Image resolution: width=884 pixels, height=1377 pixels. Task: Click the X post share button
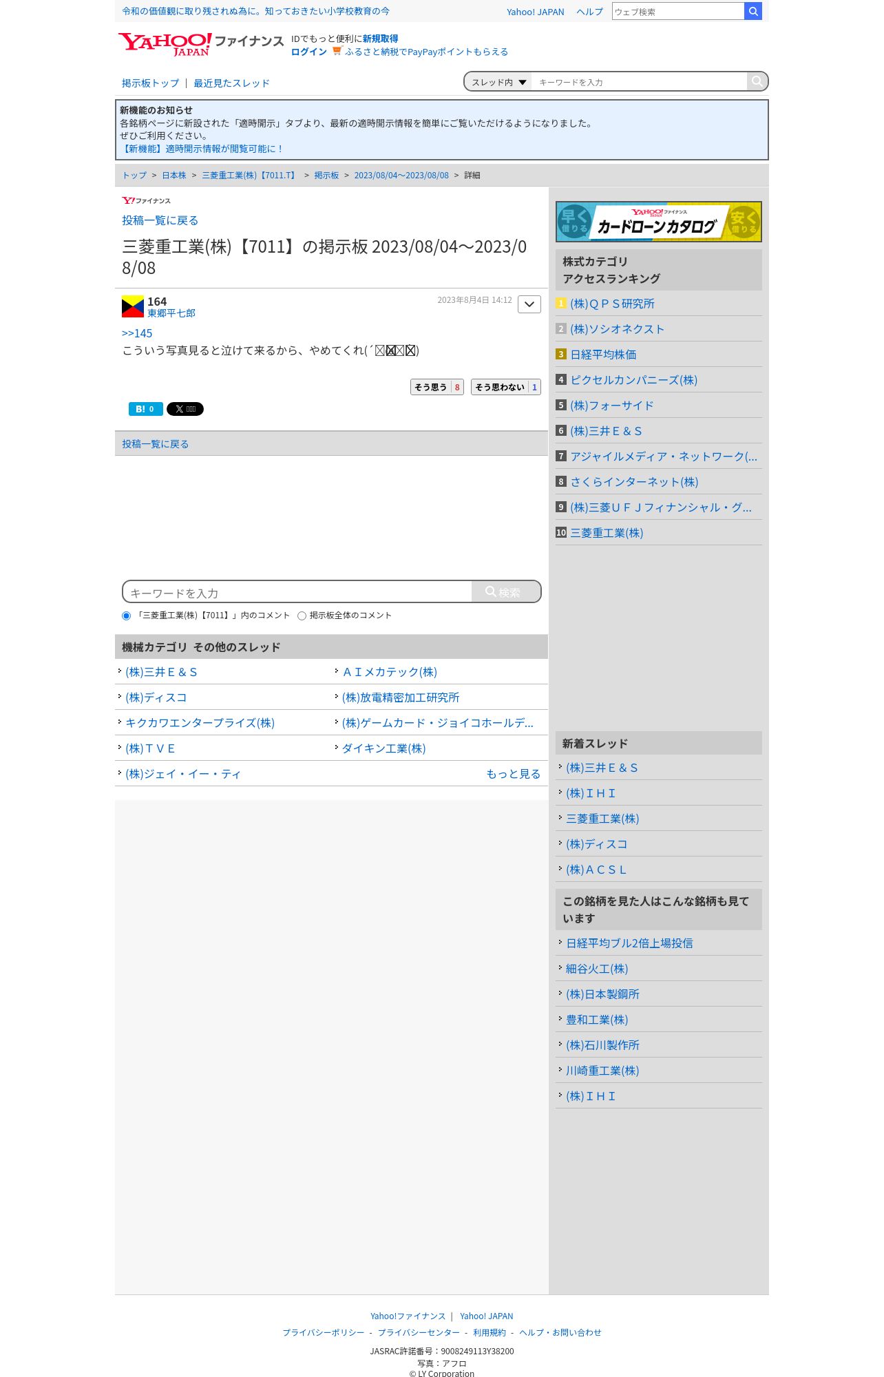(185, 409)
